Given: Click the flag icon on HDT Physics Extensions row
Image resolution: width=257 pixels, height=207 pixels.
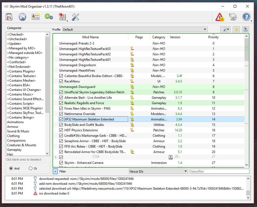Looking at the screenshot, I should pyautogui.click(x=132, y=130).
